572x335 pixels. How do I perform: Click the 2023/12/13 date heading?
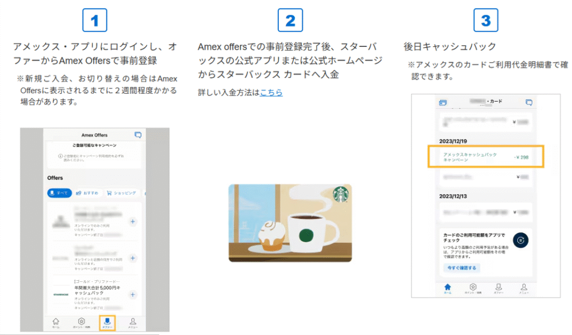pyautogui.click(x=453, y=196)
